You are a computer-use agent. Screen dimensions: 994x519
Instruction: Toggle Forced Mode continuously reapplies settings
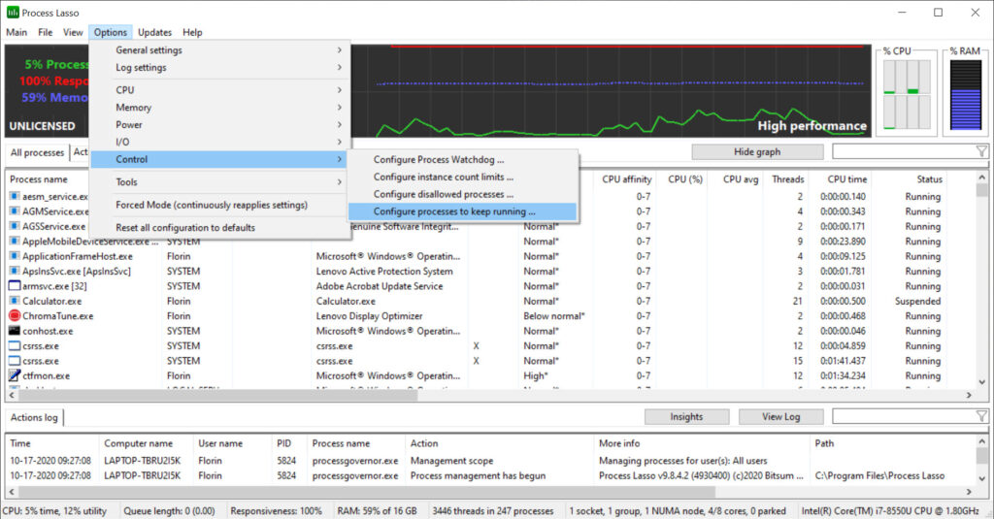pyautogui.click(x=220, y=205)
